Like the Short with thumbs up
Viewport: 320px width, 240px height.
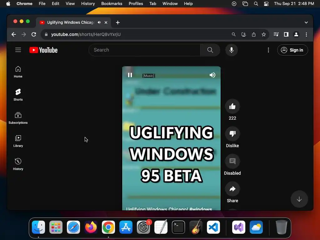coord(232,106)
